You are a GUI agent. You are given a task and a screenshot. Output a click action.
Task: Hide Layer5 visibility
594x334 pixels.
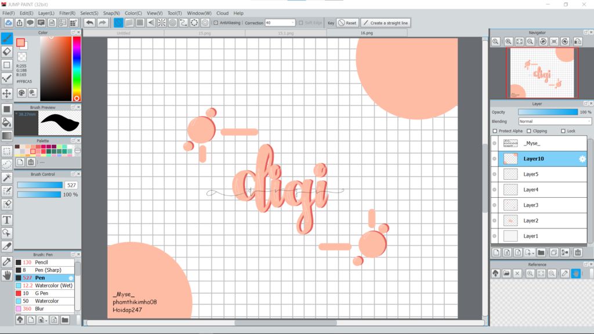[x=494, y=174]
